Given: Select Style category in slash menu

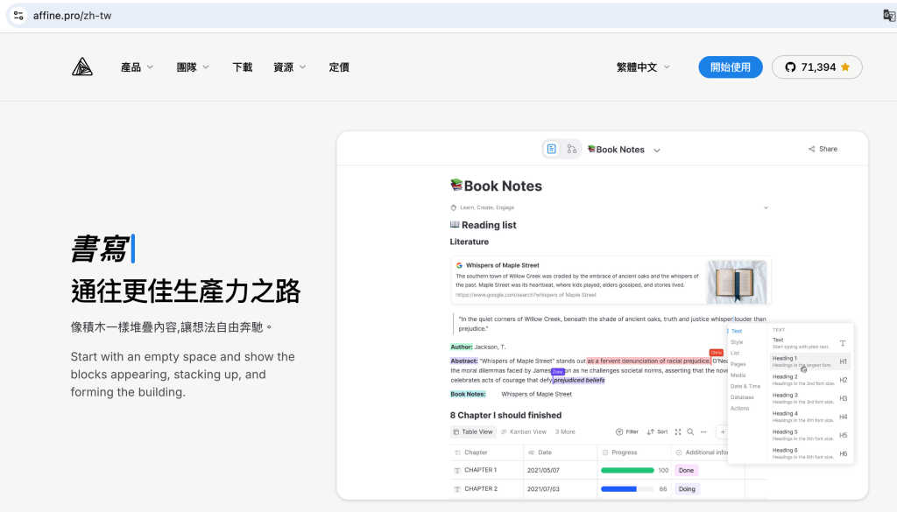Looking at the screenshot, I should 737,342.
